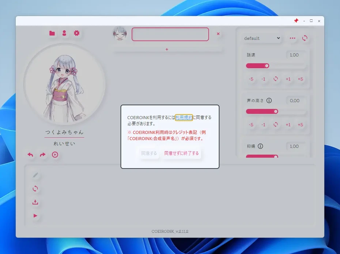The image size is (340, 254).
Task: Reset 声の高さ with its reset icon
Action: pos(276,124)
